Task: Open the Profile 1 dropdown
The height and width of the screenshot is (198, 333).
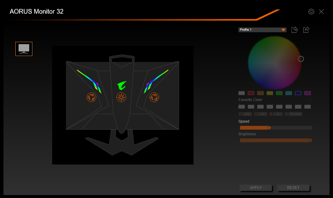Action: (x=262, y=30)
